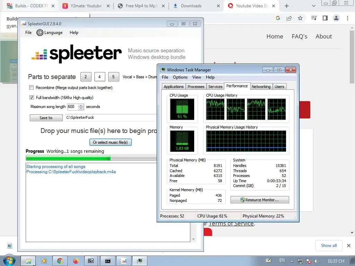Enable the Recombine output parts checkbox
The height and width of the screenshot is (266, 355).
32,88
